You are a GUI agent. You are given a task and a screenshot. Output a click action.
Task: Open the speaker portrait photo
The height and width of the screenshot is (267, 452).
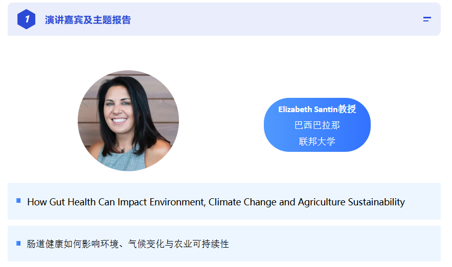tap(128, 121)
